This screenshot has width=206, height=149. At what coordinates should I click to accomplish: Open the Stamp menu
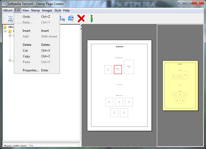pos(35,10)
